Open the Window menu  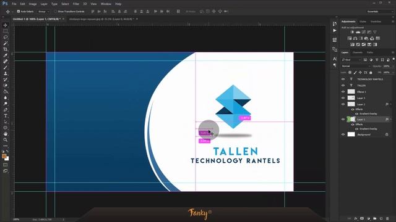coord(106,4)
